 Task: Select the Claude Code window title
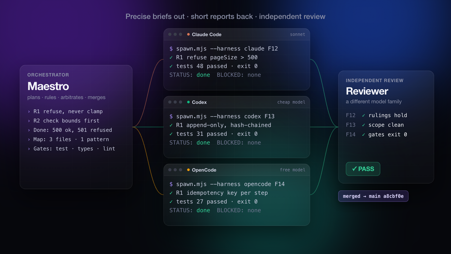coord(207,34)
